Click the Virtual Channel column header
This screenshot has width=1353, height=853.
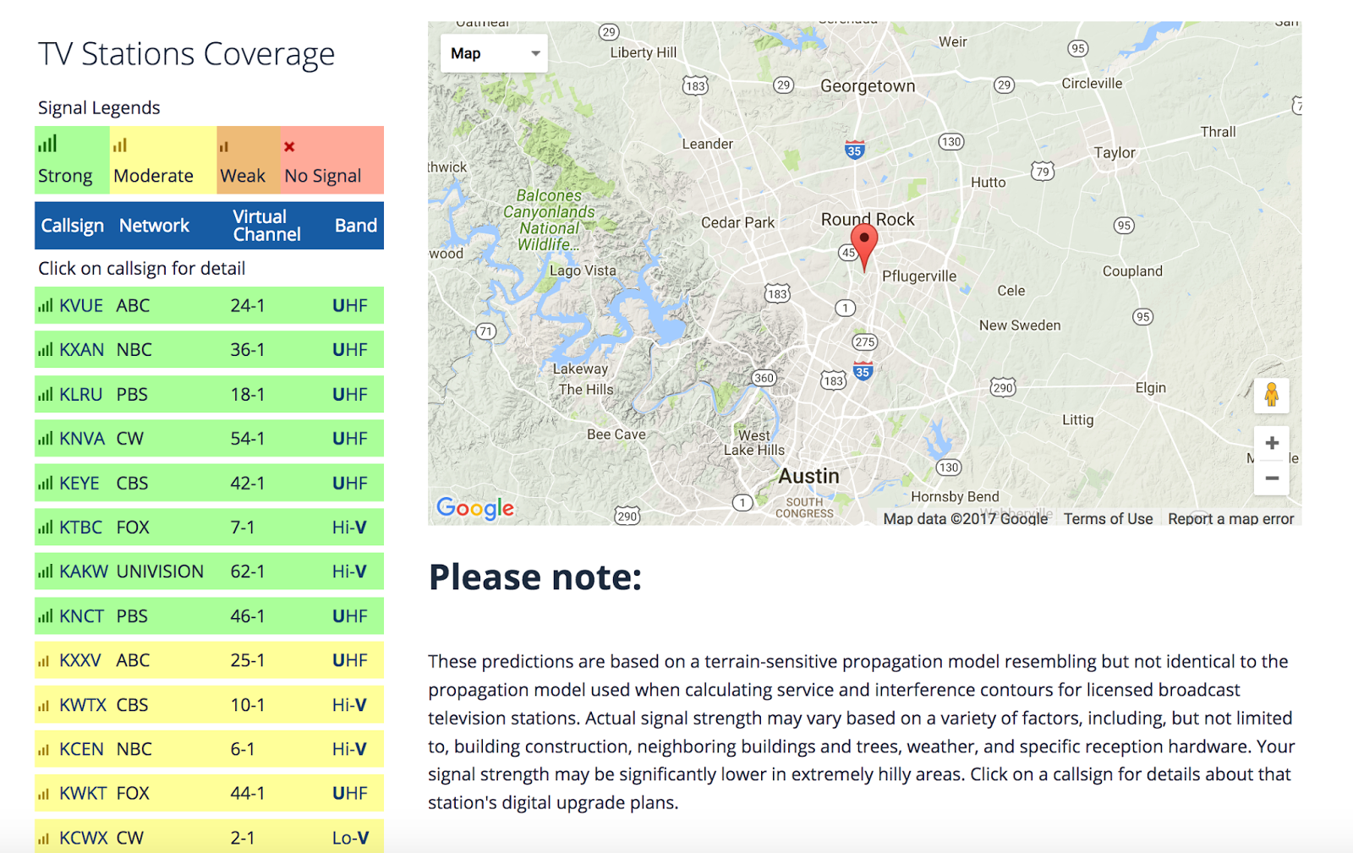click(266, 226)
